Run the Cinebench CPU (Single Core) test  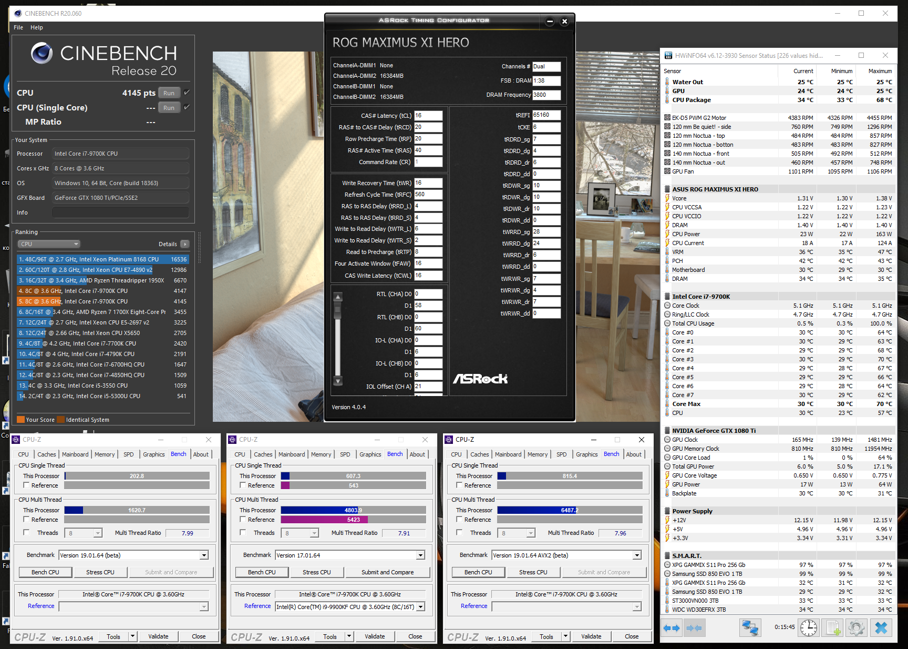[x=169, y=108]
